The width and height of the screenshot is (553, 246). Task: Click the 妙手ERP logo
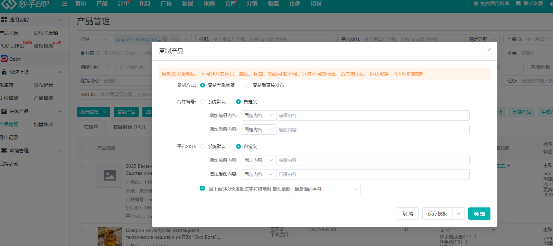[25, 4]
